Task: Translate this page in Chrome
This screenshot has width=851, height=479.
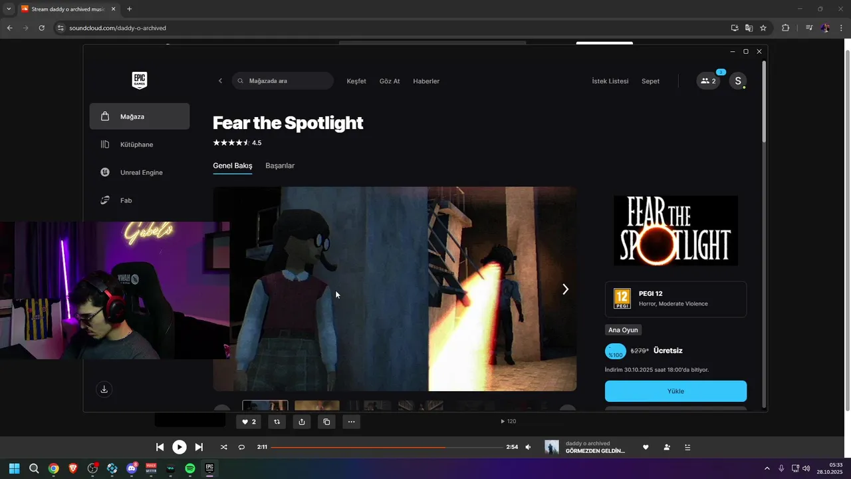Action: click(749, 28)
